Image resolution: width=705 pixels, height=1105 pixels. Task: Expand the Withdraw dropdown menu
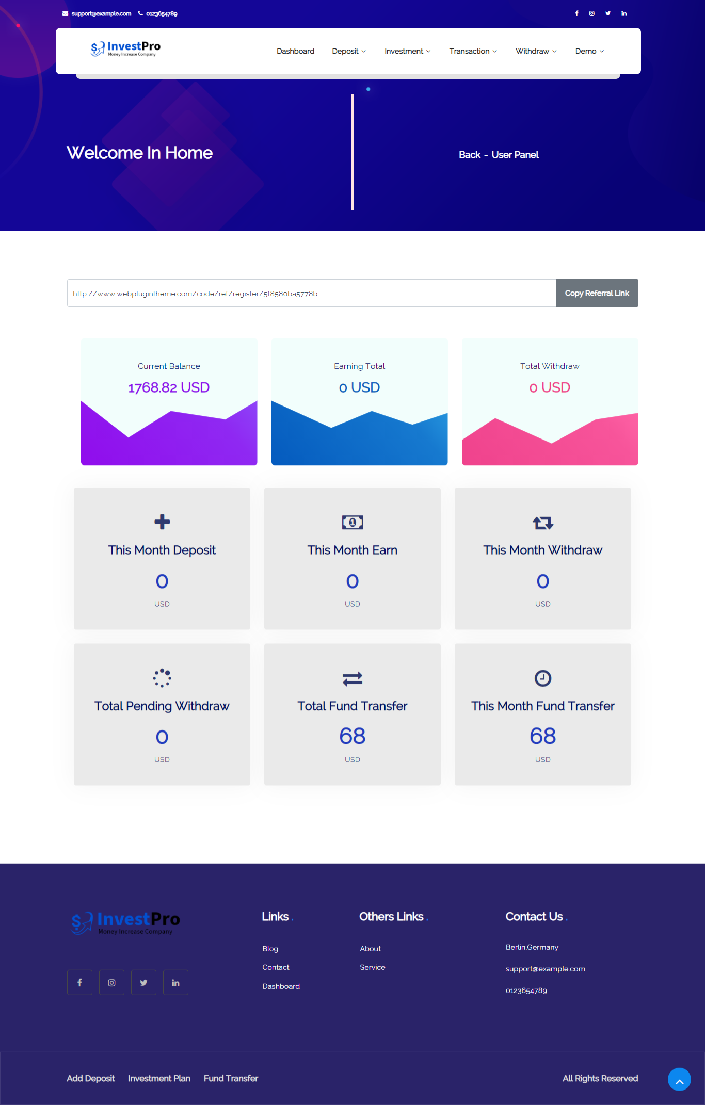click(x=536, y=51)
